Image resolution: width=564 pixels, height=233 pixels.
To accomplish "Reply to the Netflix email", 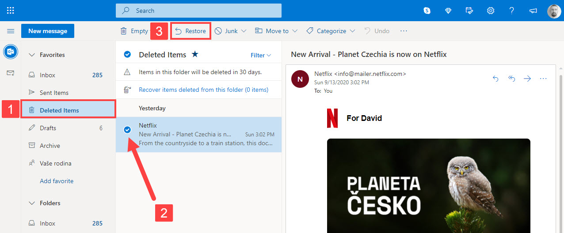I will tap(495, 79).
